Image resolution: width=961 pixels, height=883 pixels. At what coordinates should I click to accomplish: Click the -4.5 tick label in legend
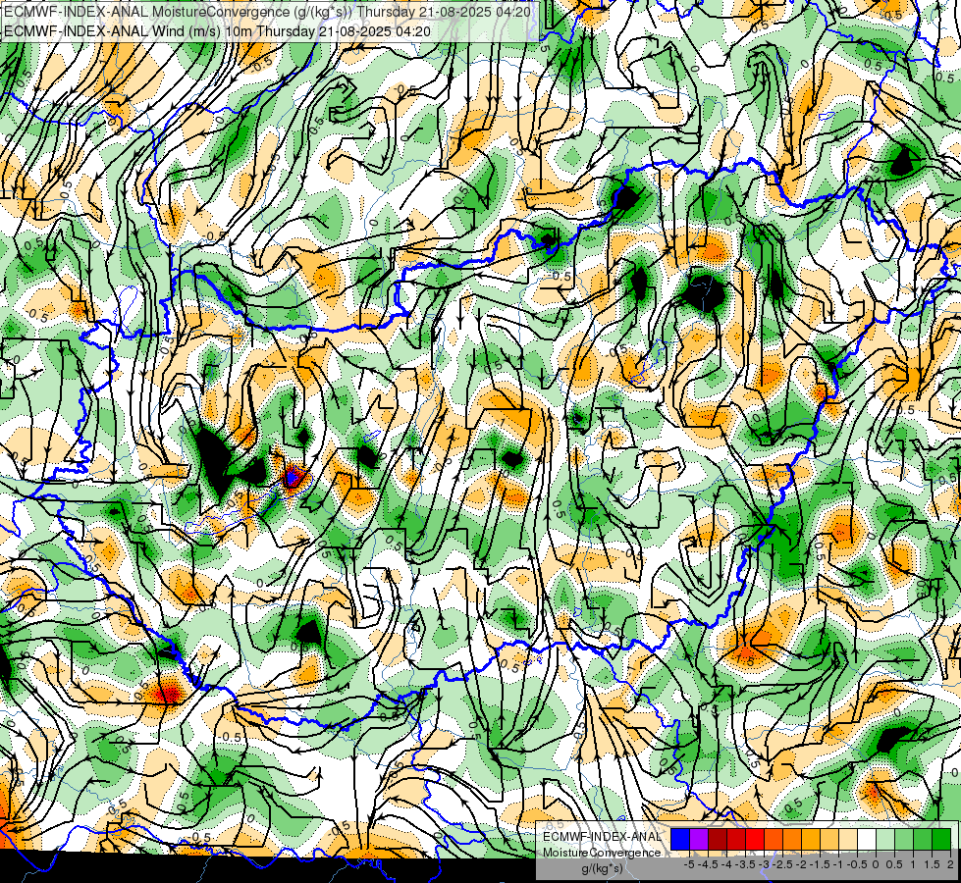point(708,864)
